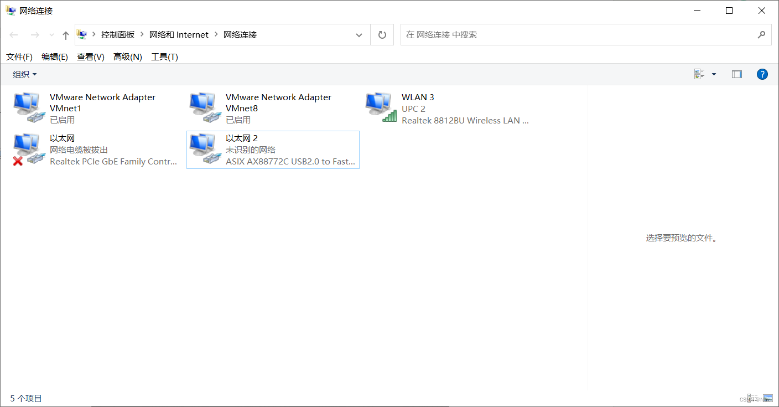Screen dimensions: 779x407
Task: Open the 组织 dropdown menu
Action: coord(25,74)
